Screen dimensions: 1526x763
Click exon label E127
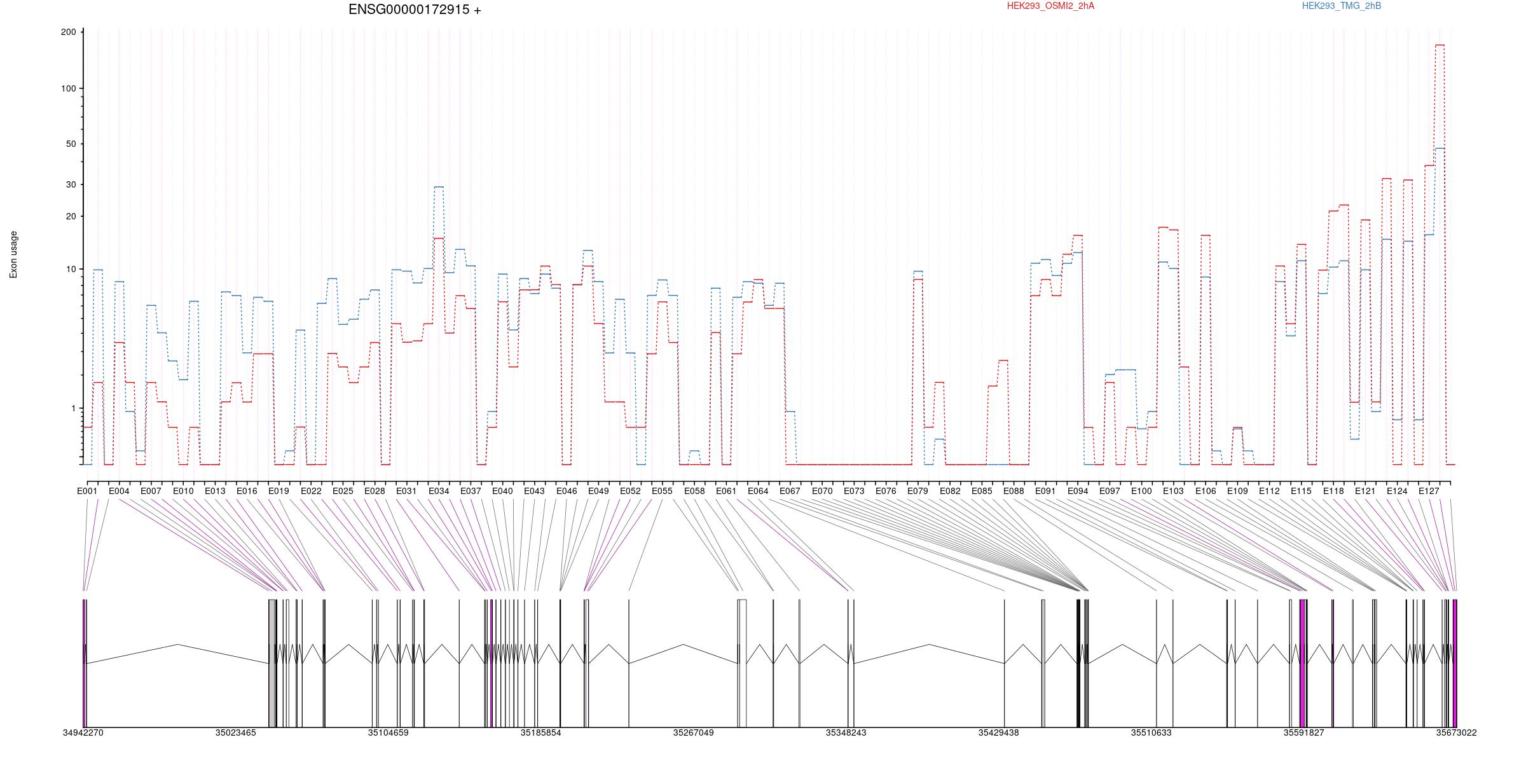1429,491
